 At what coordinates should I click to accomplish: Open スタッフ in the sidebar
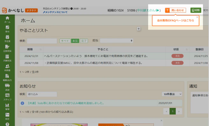[x=7, y=97]
